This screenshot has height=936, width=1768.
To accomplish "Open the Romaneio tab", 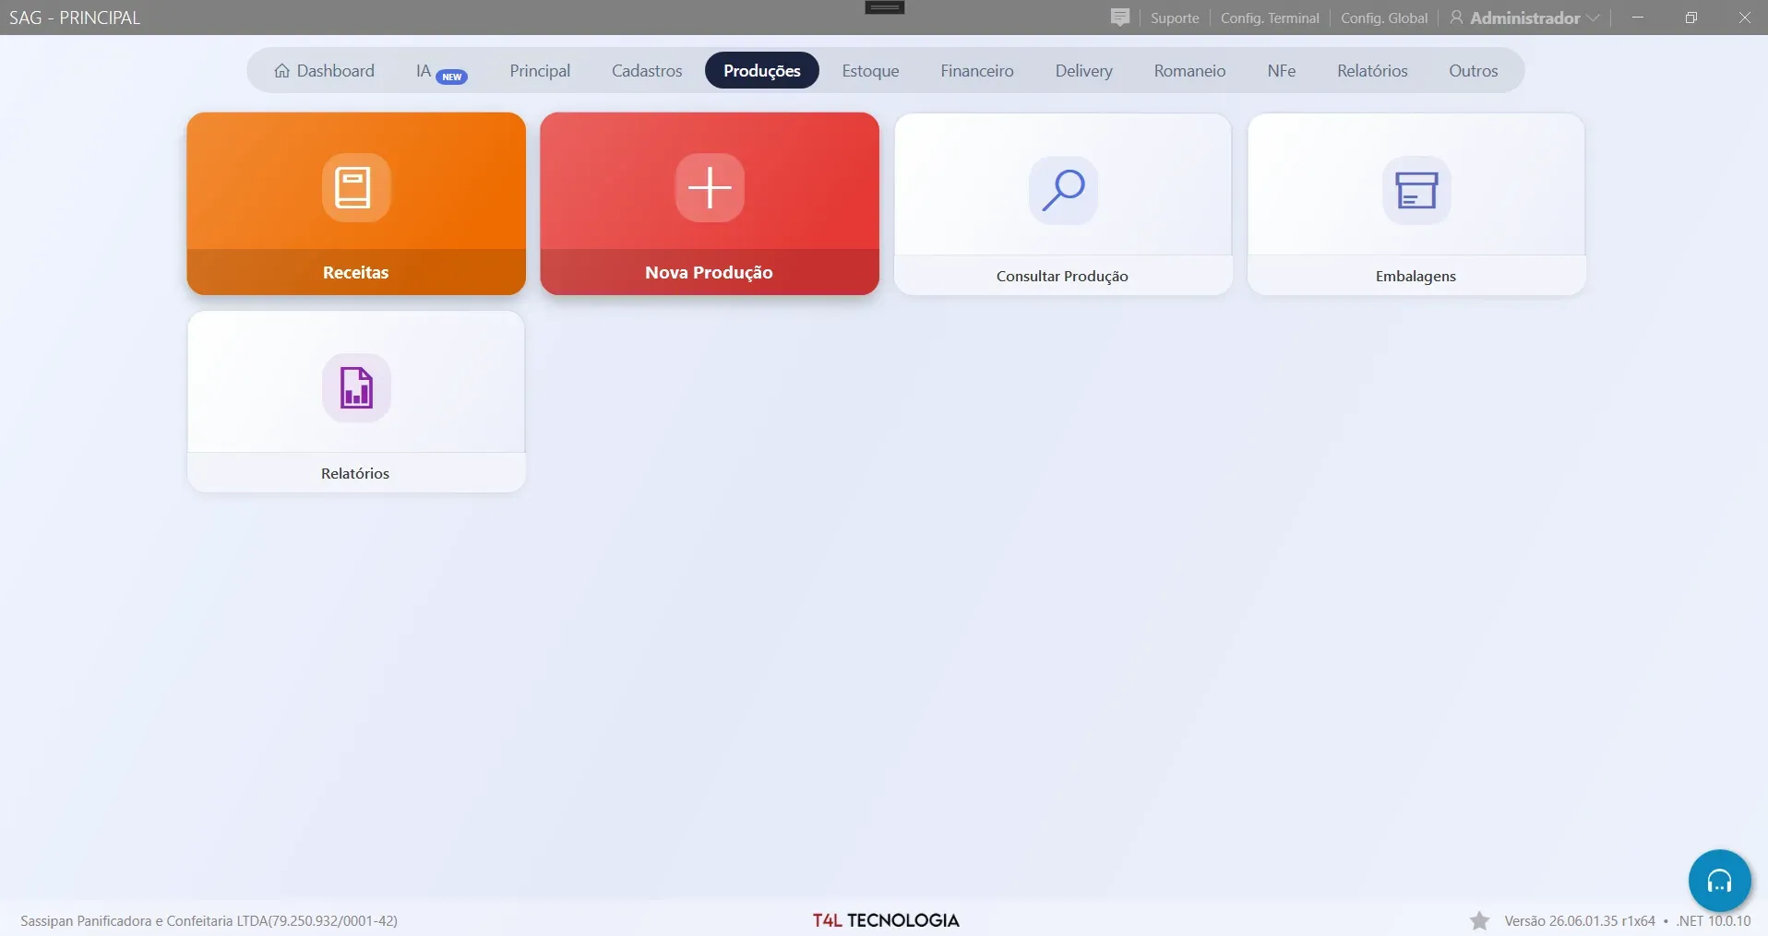I will 1189,71.
